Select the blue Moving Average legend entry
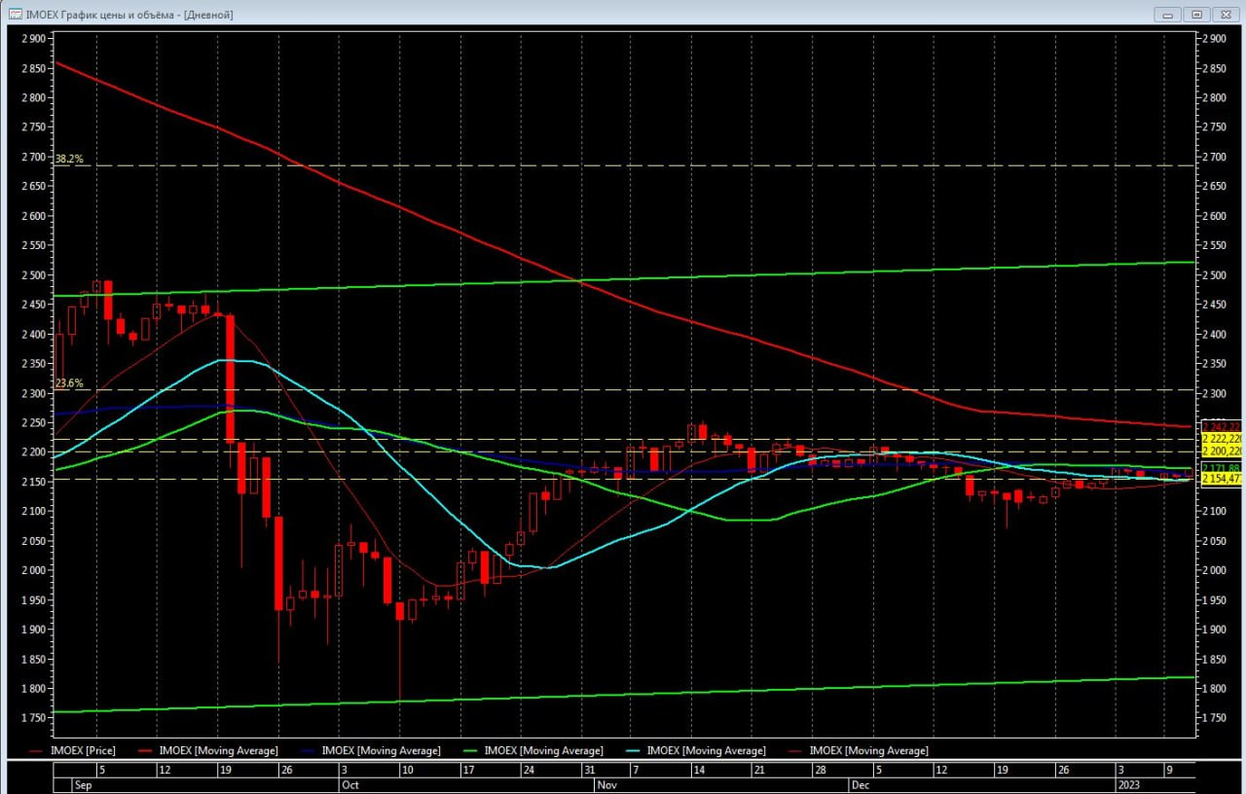This screenshot has width=1246, height=794. click(x=380, y=750)
